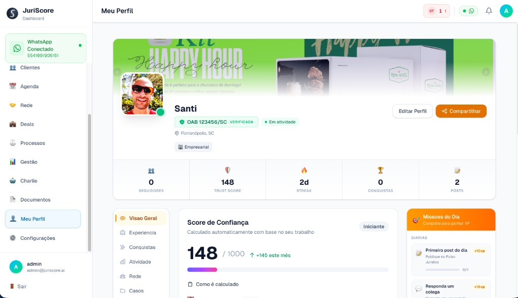This screenshot has width=518, height=298.
Task: Open the Documentos section icon
Action: 13,200
